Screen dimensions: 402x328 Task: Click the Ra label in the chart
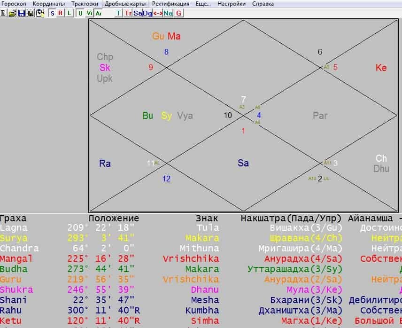click(105, 164)
